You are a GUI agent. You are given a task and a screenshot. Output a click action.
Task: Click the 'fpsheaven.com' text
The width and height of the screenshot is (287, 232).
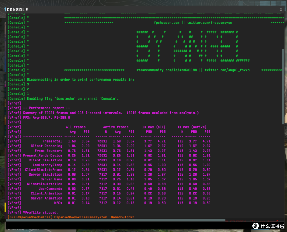pos(166,23)
